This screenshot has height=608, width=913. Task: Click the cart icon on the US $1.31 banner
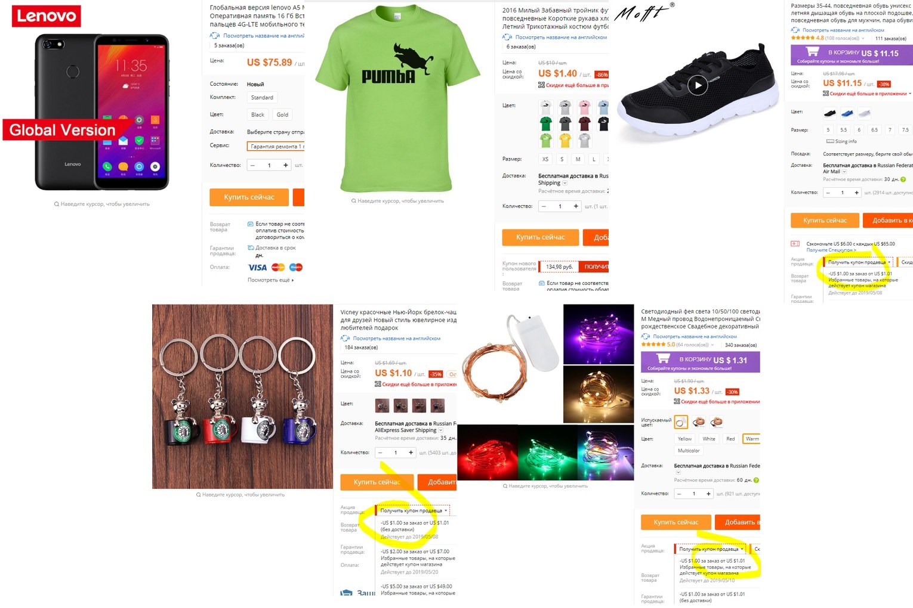point(663,359)
